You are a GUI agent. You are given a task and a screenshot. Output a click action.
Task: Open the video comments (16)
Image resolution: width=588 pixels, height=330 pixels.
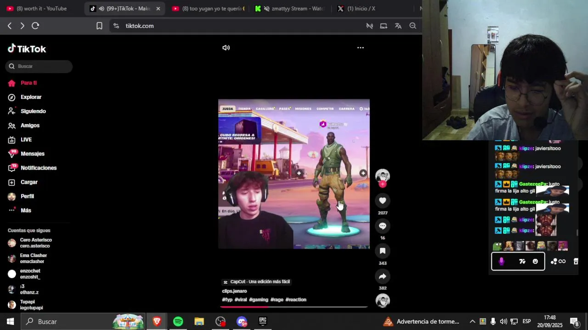[x=383, y=225]
